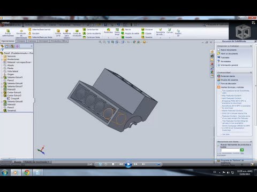Screen dimensions: 257x192
Task: Open the Modelo bottom tab
Action: click(x=18, y=162)
